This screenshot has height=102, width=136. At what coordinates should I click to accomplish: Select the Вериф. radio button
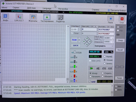click(105, 56)
